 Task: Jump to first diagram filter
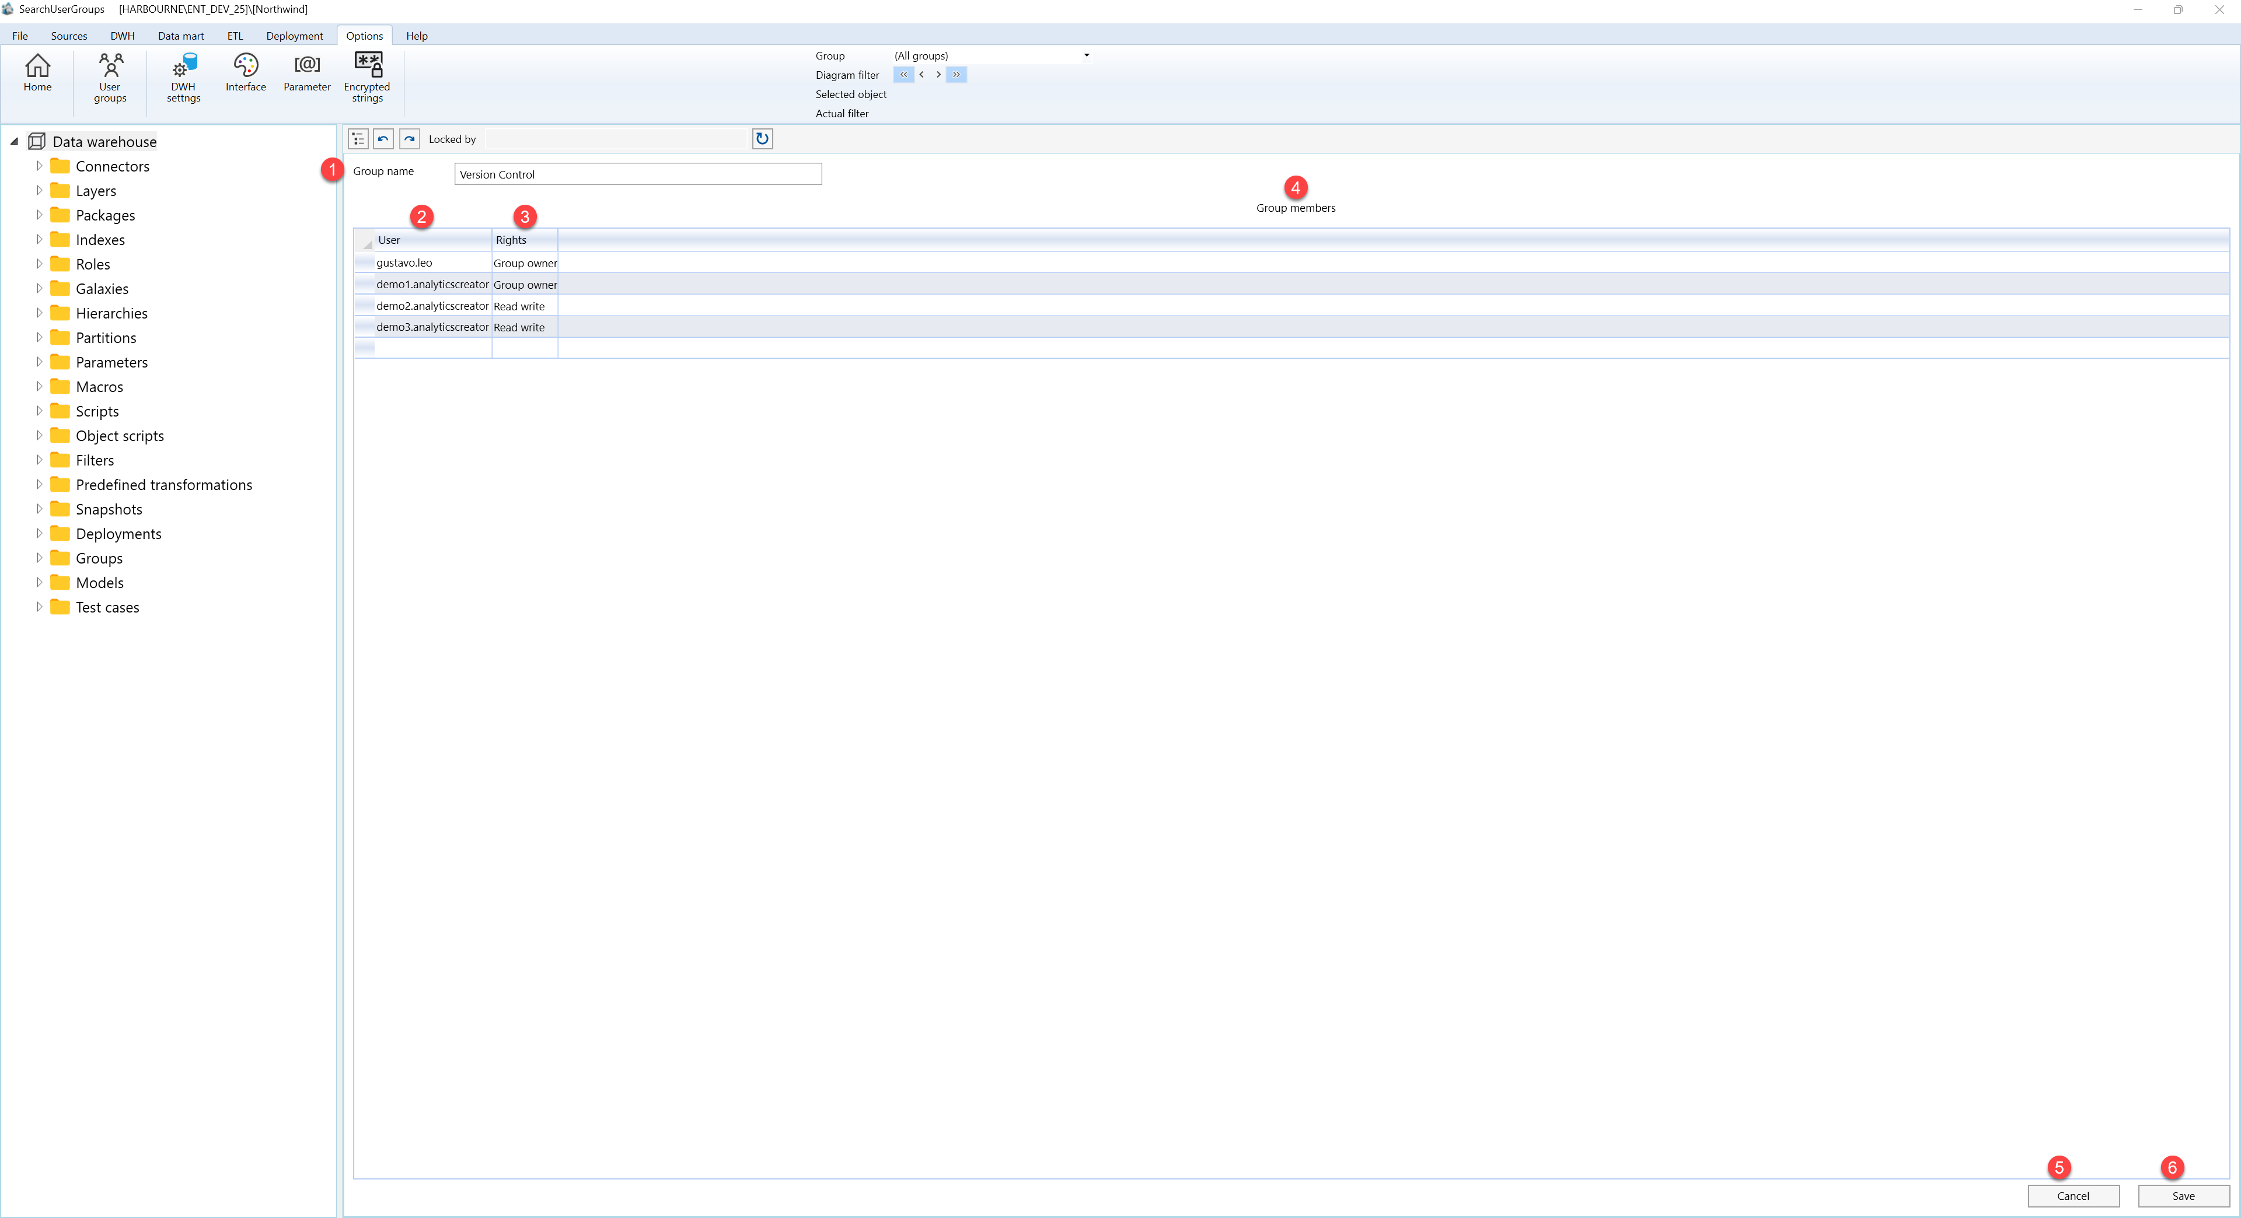click(903, 75)
